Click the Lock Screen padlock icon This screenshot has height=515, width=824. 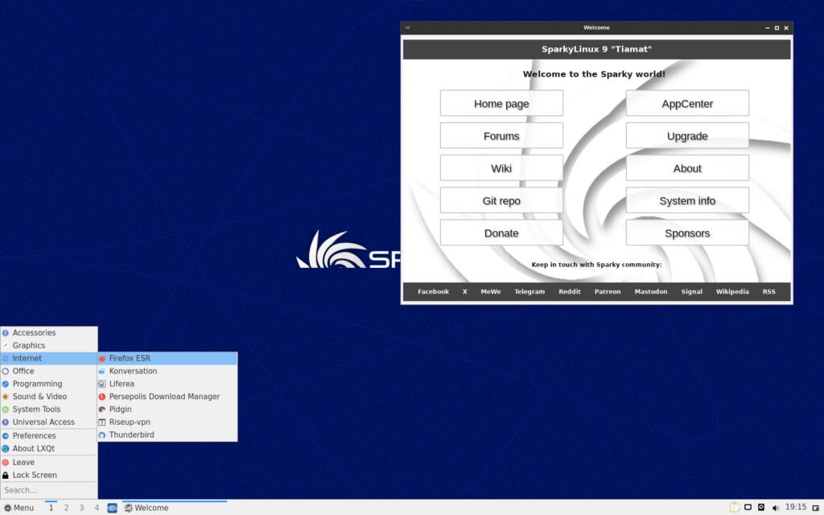coord(6,475)
